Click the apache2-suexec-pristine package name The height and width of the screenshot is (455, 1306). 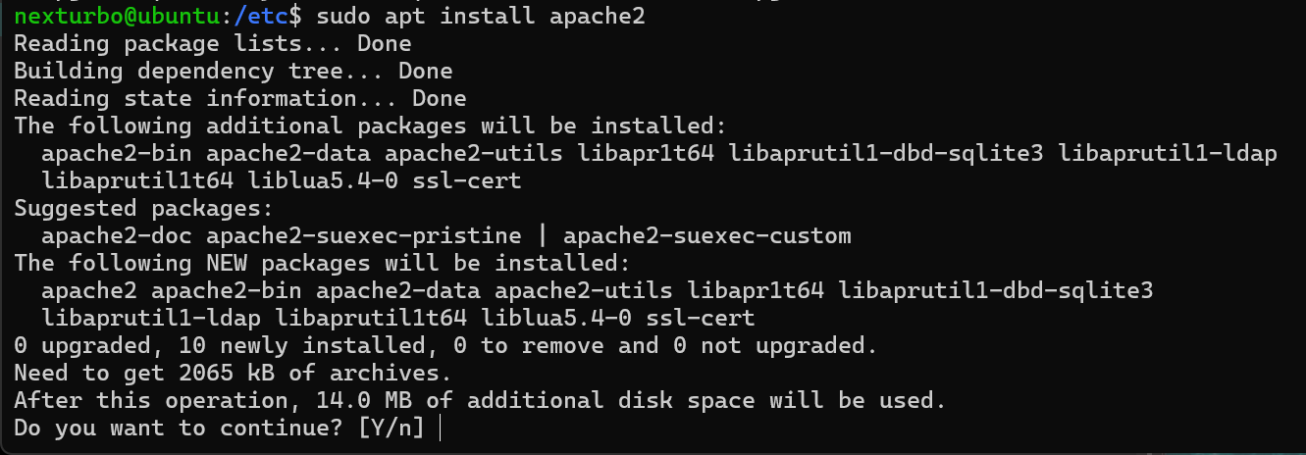pyautogui.click(x=364, y=236)
